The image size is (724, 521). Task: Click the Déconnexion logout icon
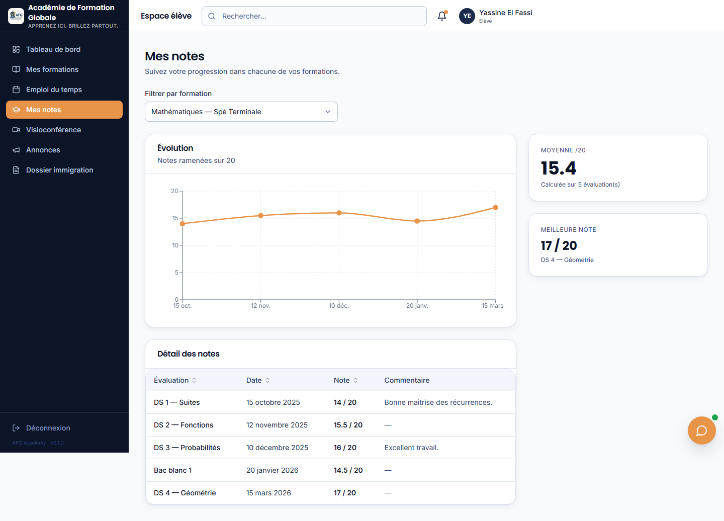pos(16,428)
